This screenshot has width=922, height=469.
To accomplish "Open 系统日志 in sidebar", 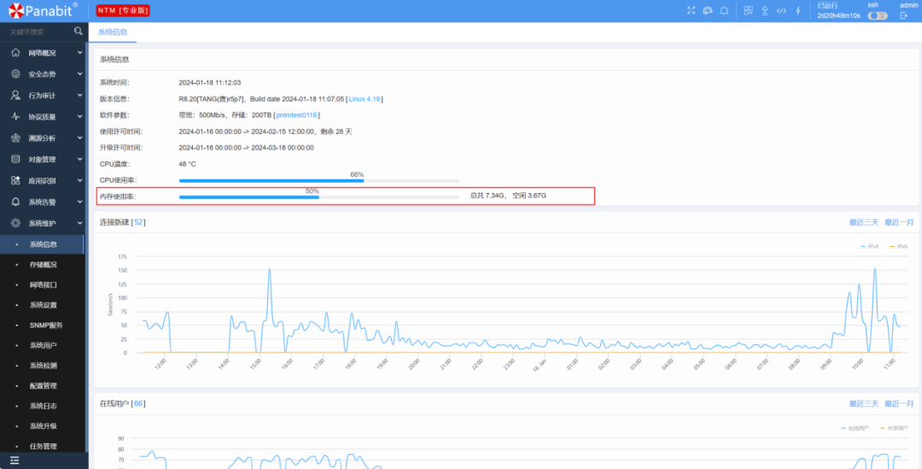I will point(43,406).
